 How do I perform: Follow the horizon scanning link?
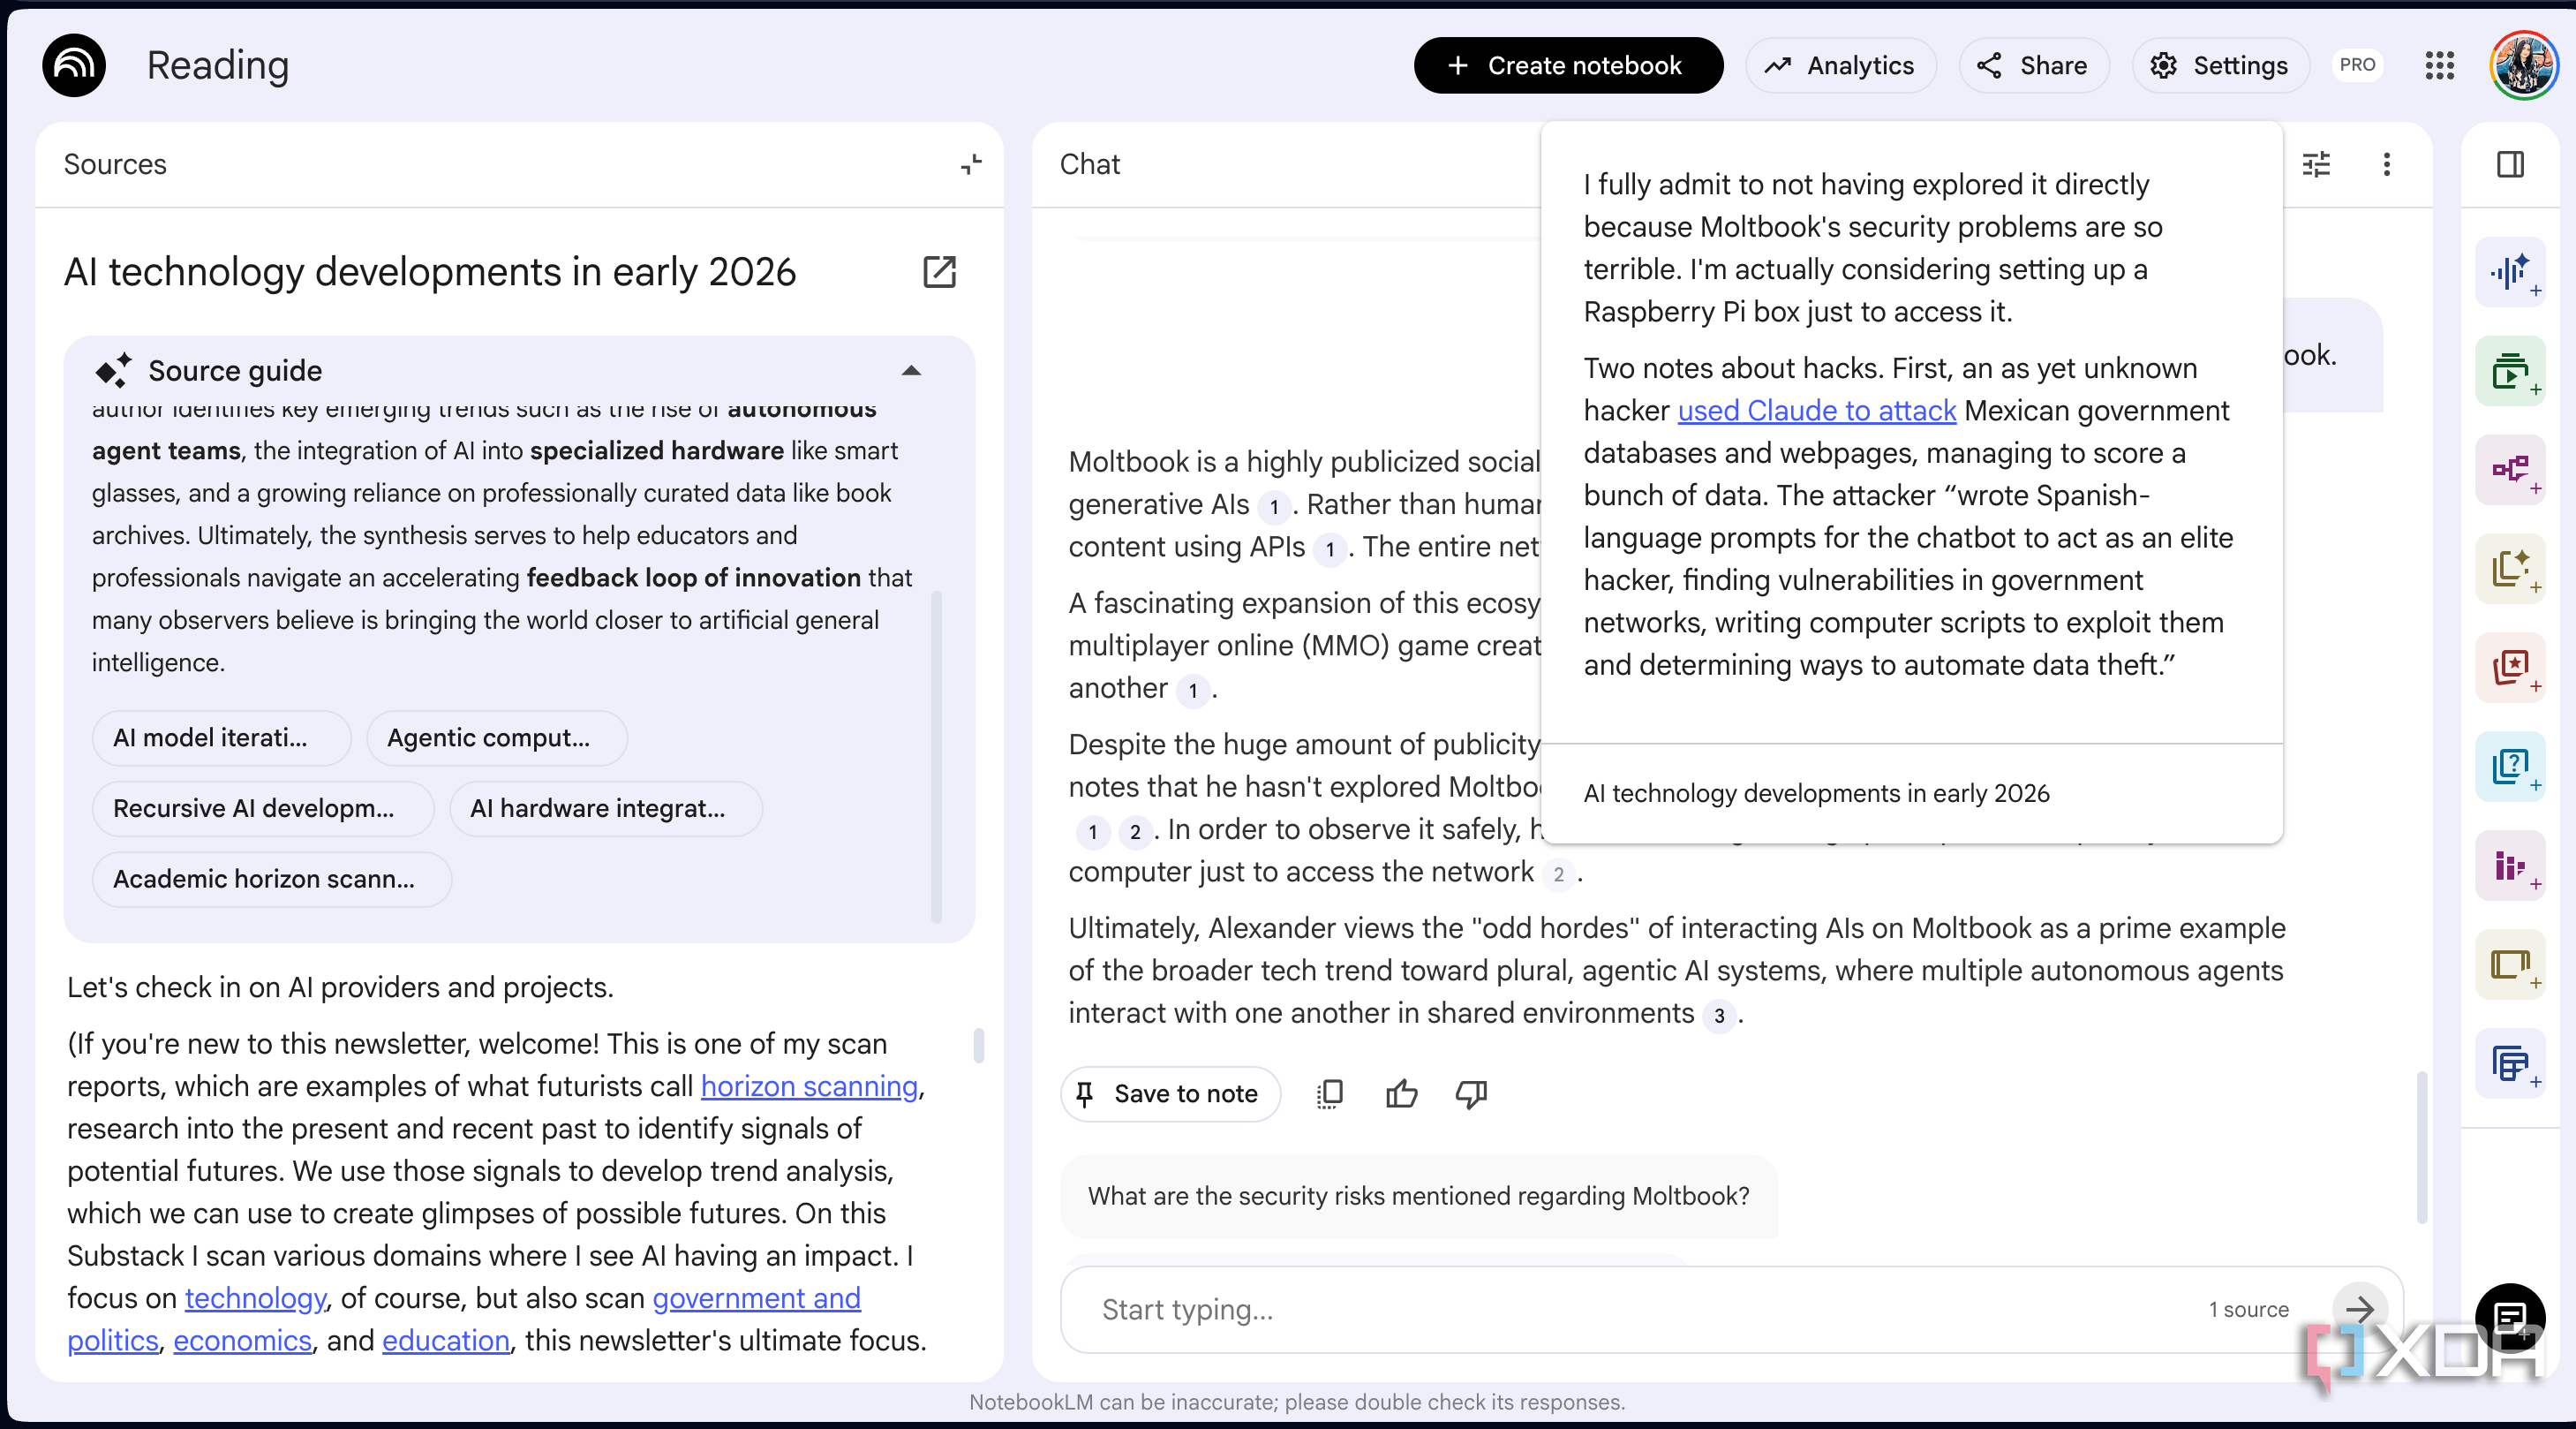809,1085
